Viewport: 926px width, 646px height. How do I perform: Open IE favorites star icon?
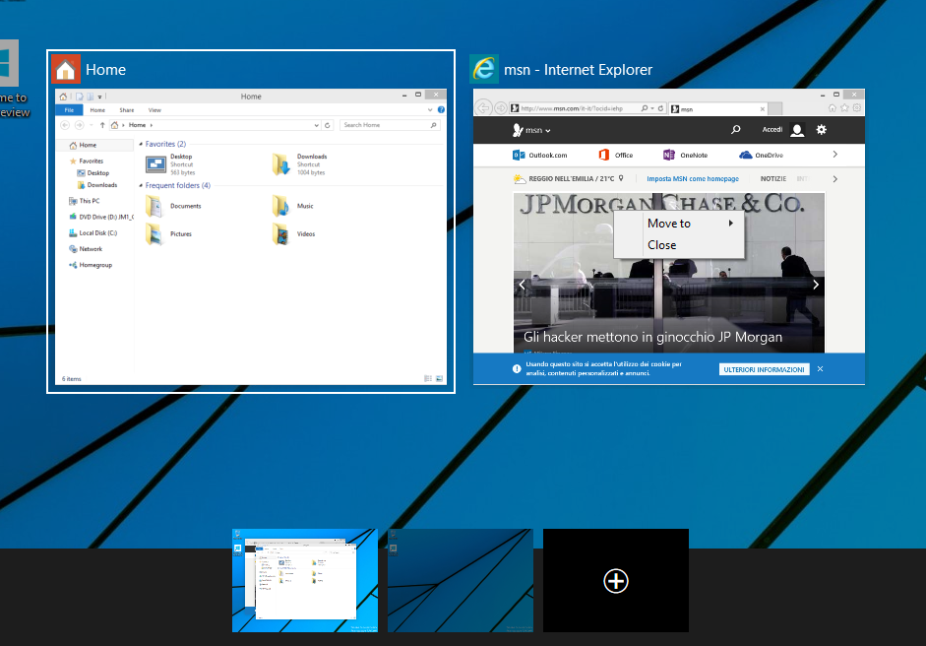tap(844, 107)
